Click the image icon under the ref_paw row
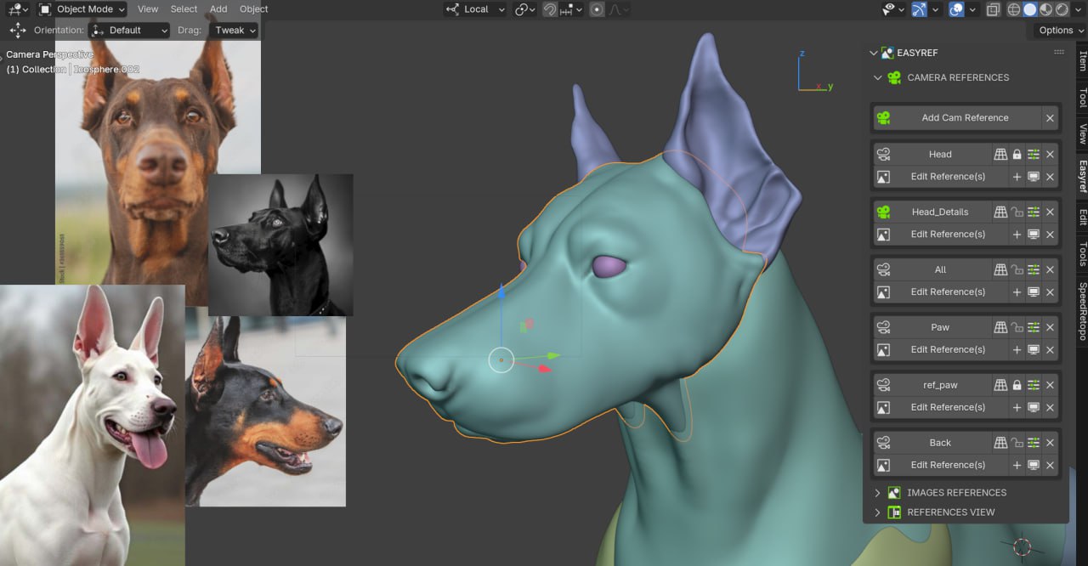Screen dimensions: 1088x566 883,408
